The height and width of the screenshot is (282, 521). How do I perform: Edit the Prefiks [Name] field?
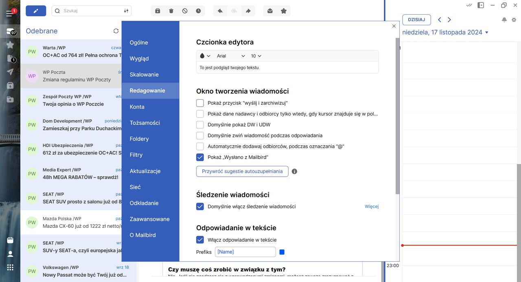click(x=245, y=252)
